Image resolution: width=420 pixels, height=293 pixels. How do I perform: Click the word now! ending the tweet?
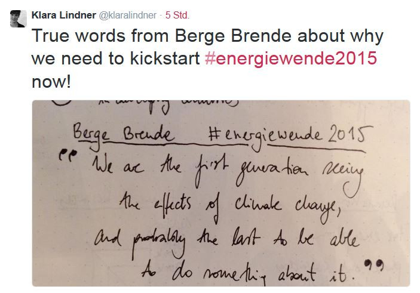[x=51, y=82]
